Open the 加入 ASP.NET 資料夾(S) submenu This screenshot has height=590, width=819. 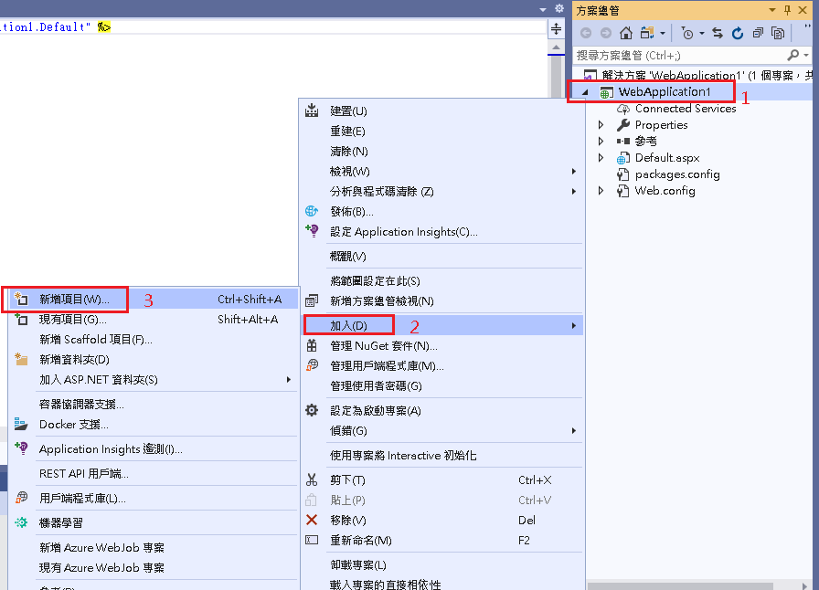[154, 380]
